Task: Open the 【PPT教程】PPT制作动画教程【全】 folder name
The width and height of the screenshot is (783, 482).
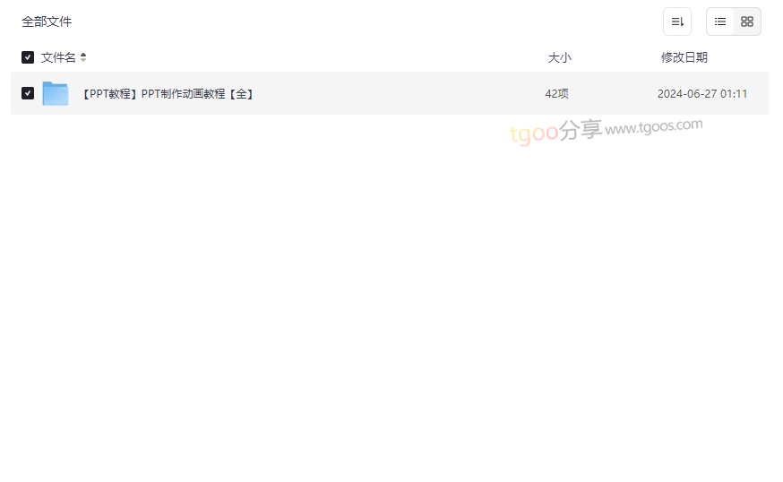Action: point(168,94)
